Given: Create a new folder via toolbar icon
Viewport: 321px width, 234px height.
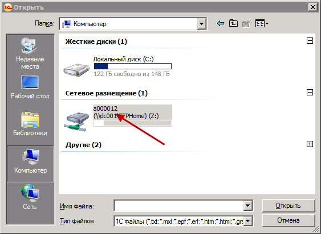Looking at the screenshot, I should tap(246, 24).
